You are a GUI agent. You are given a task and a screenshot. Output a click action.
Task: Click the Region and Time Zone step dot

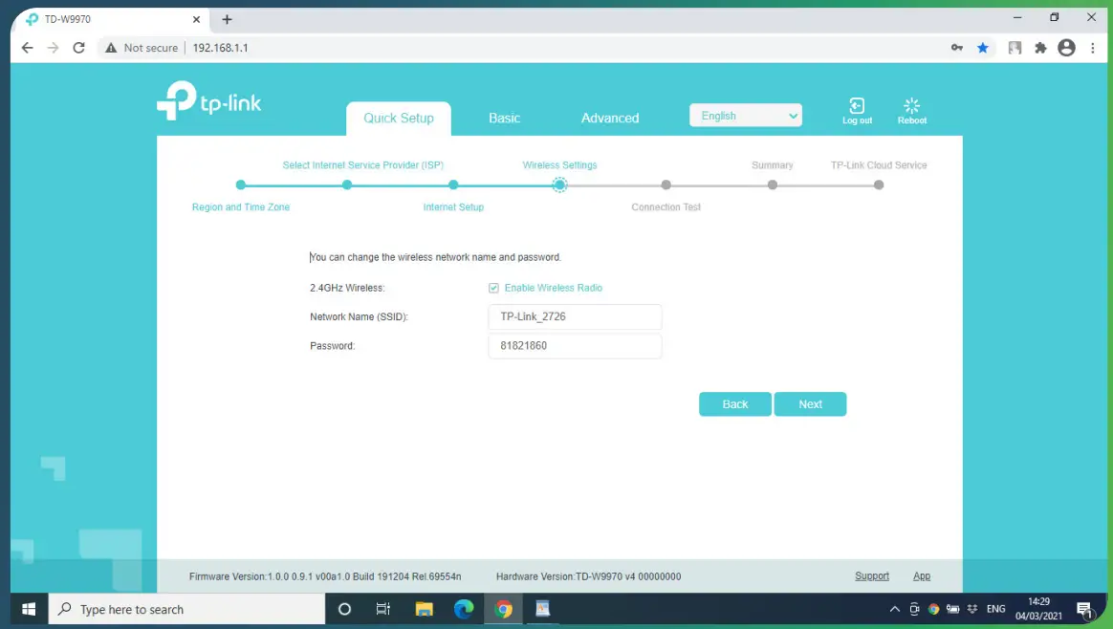pyautogui.click(x=240, y=184)
